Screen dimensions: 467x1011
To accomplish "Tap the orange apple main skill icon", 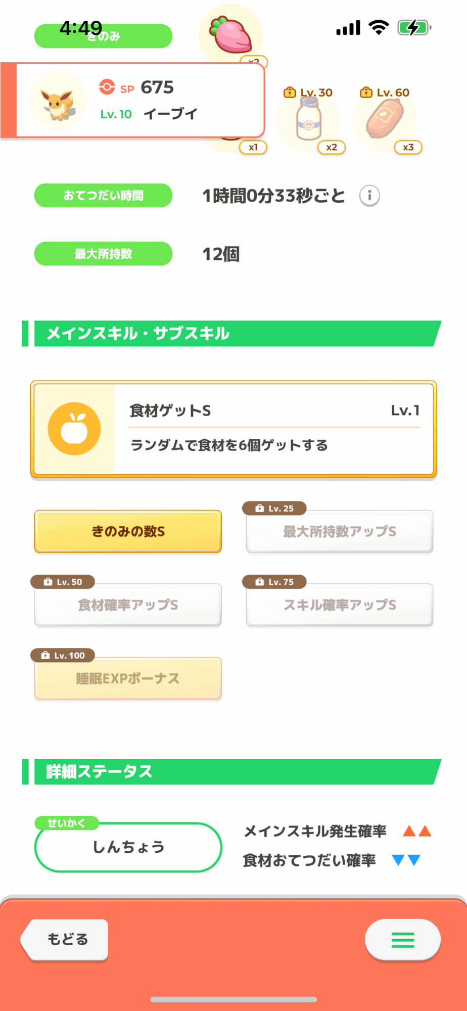I will click(74, 429).
